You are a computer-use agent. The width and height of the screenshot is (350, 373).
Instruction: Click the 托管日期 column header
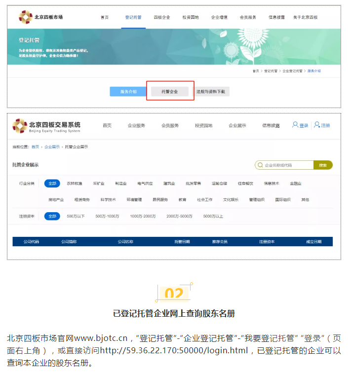pyautogui.click(x=182, y=242)
